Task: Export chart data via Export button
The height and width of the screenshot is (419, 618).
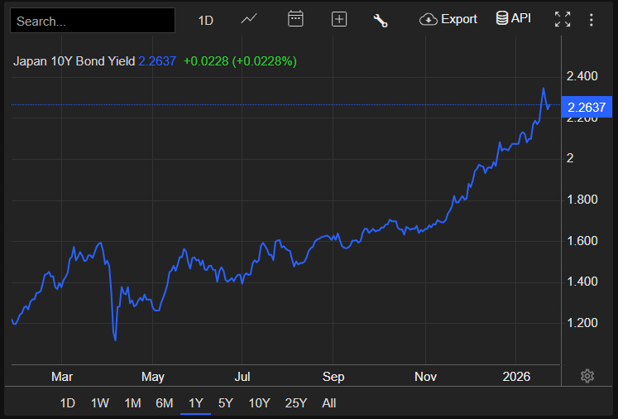Action: click(448, 19)
